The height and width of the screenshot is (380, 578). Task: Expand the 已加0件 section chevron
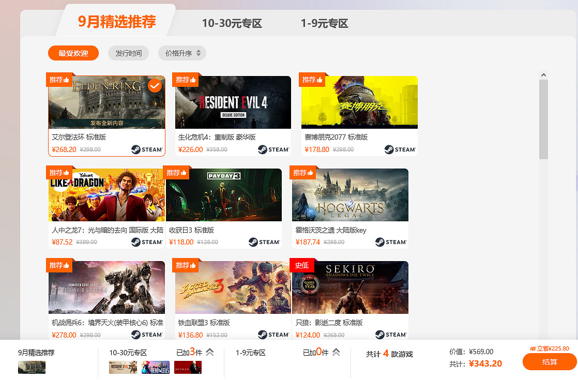[336, 353]
